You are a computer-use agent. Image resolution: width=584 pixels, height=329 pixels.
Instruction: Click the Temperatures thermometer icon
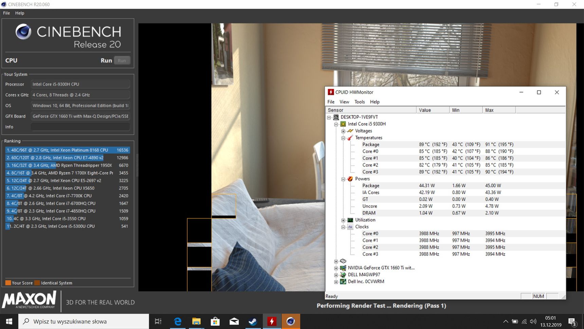(350, 138)
